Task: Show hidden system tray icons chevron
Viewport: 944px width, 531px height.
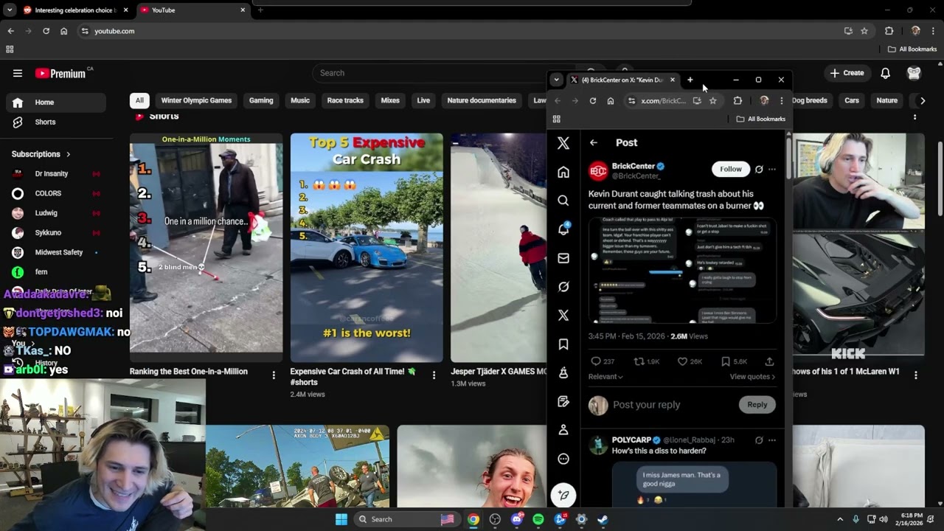Action: pyautogui.click(x=840, y=519)
